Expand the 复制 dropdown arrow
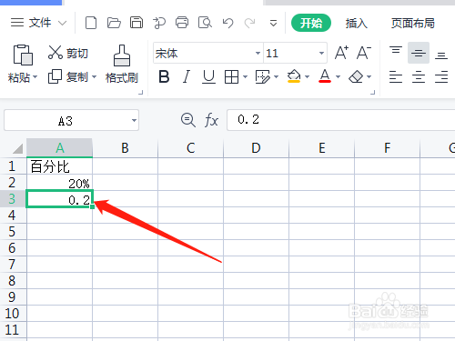The width and height of the screenshot is (455, 341). click(x=94, y=77)
